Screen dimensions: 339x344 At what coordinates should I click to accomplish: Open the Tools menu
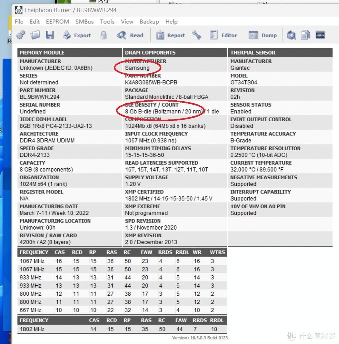107,22
